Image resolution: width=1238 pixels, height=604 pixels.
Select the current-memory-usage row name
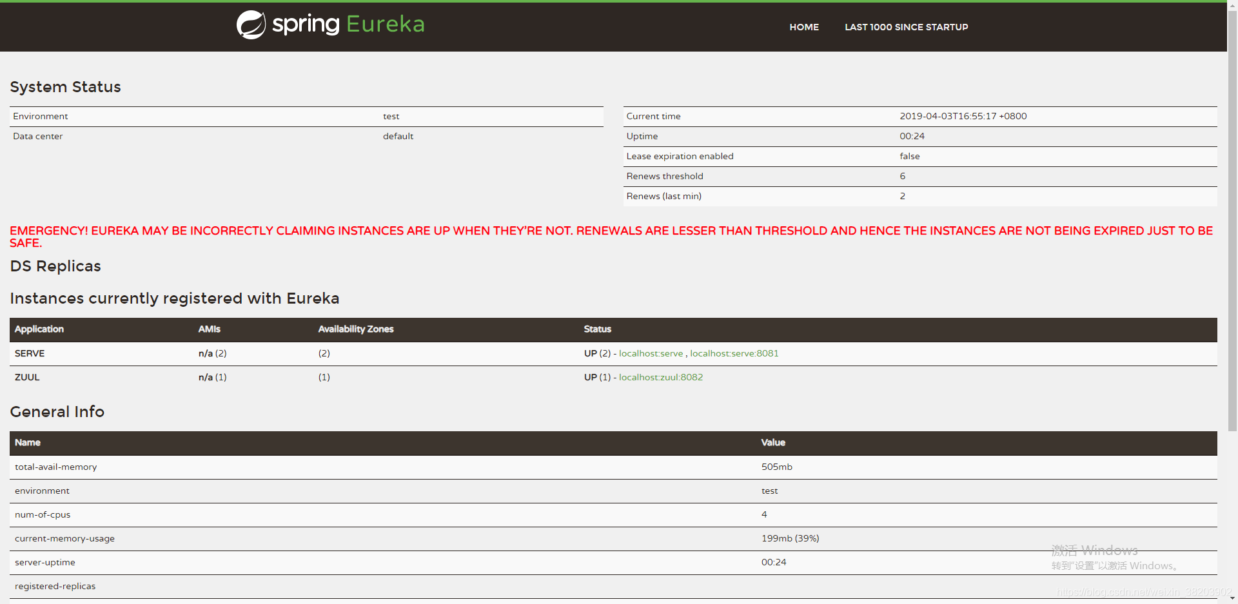click(x=64, y=538)
